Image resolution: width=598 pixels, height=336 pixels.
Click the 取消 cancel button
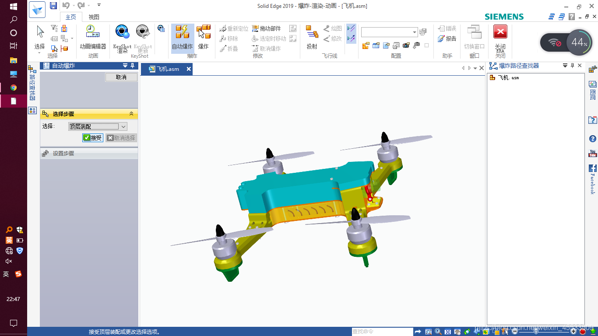(x=121, y=77)
